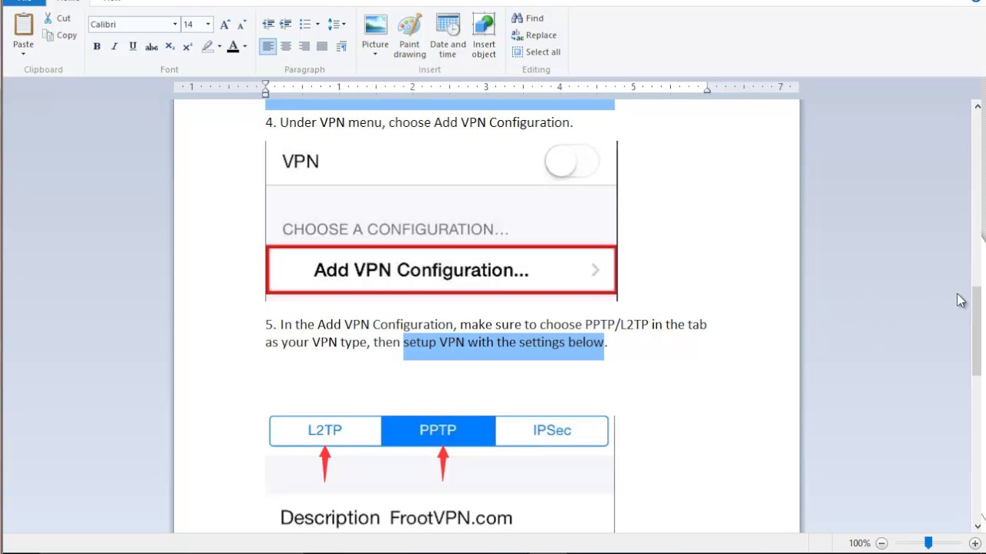Image resolution: width=986 pixels, height=554 pixels.
Task: Open Find in Editing group
Action: click(528, 18)
